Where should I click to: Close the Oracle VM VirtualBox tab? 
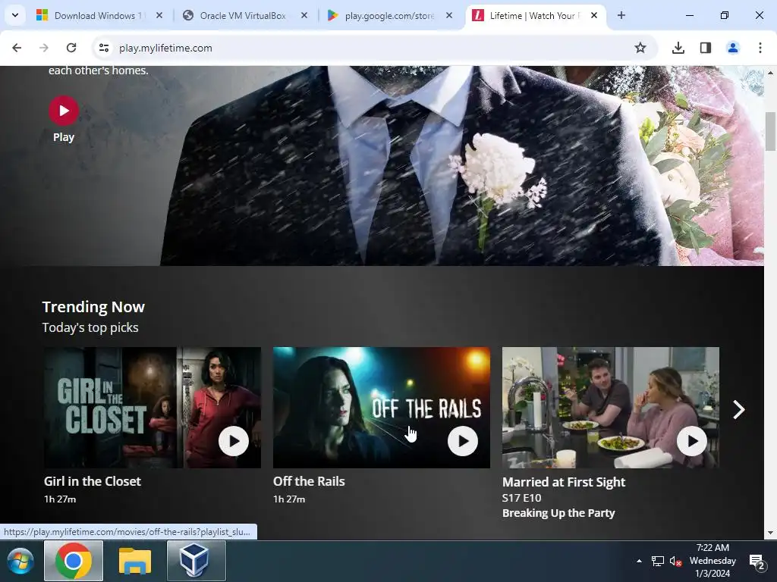(x=304, y=16)
